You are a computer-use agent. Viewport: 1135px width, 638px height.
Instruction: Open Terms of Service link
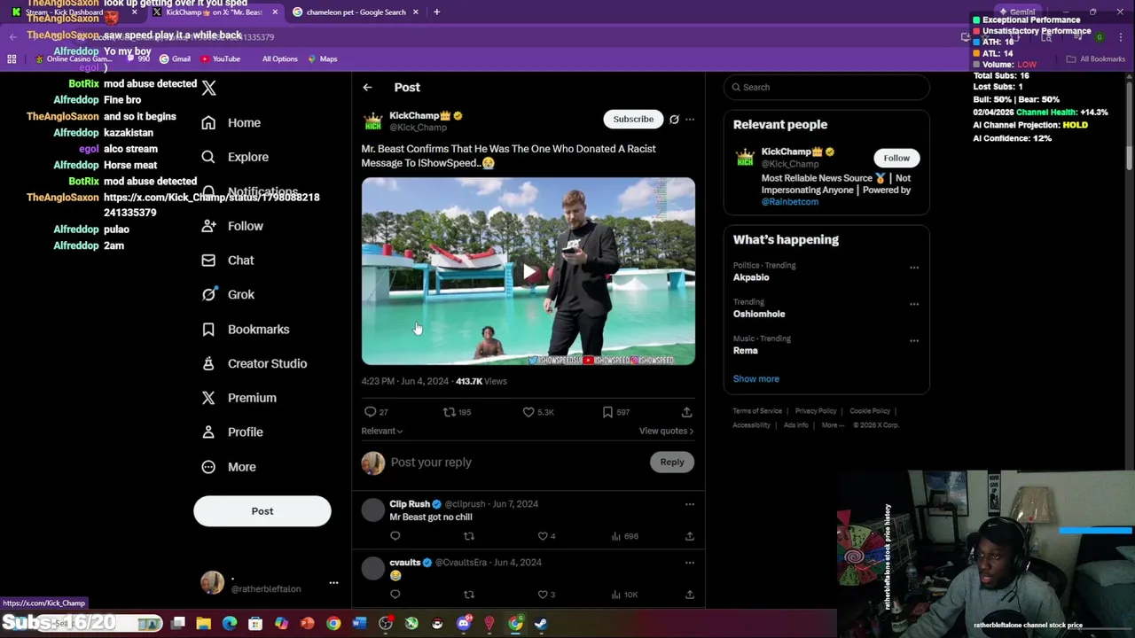point(757,411)
